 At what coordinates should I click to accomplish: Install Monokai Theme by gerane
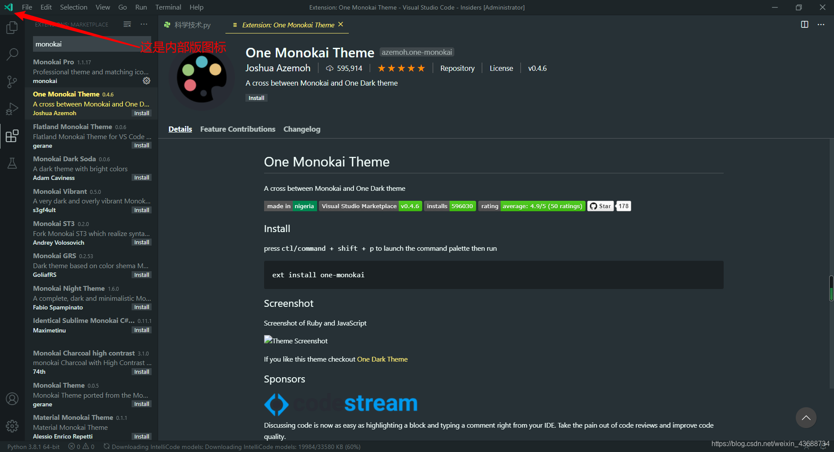142,404
